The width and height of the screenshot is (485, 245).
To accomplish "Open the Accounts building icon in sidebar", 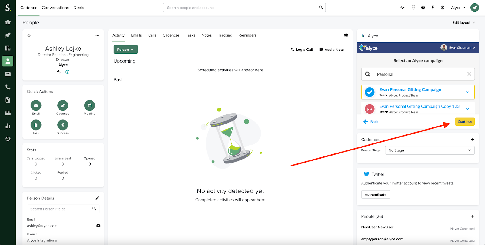I will coord(8,48).
